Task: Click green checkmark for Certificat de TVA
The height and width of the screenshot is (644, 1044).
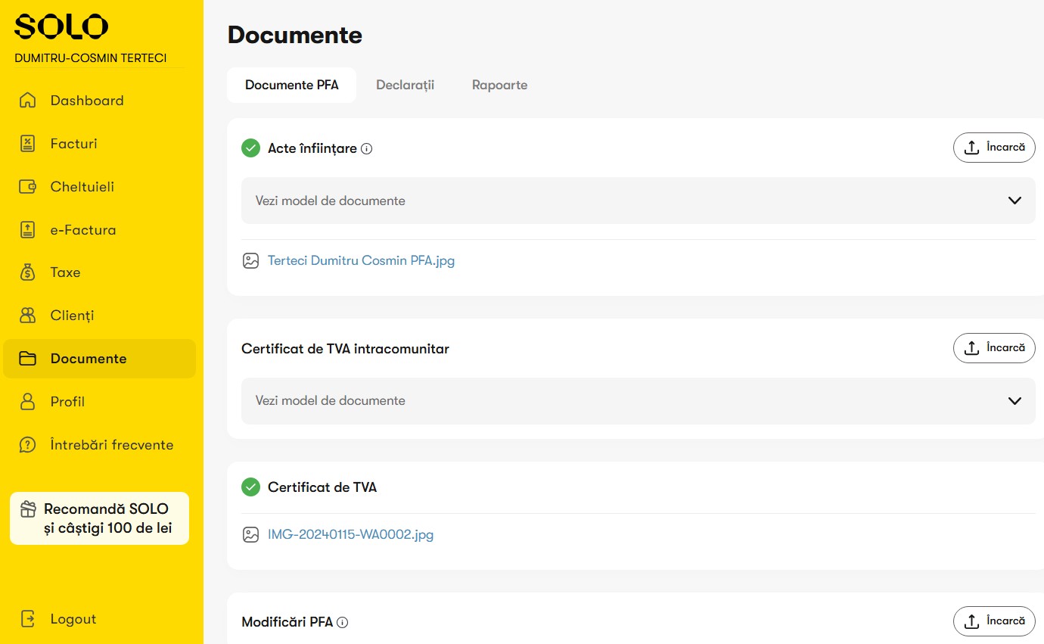Action: (x=250, y=487)
